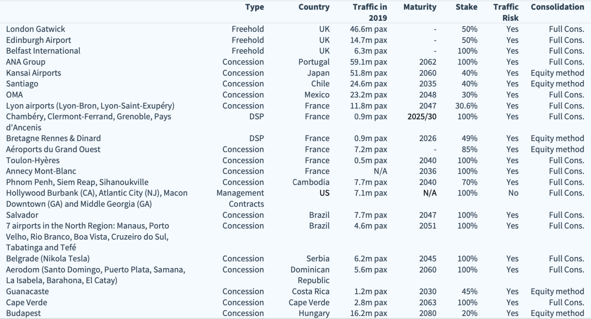Select the Belgrade (Nikola Tesla) row

coord(295,259)
